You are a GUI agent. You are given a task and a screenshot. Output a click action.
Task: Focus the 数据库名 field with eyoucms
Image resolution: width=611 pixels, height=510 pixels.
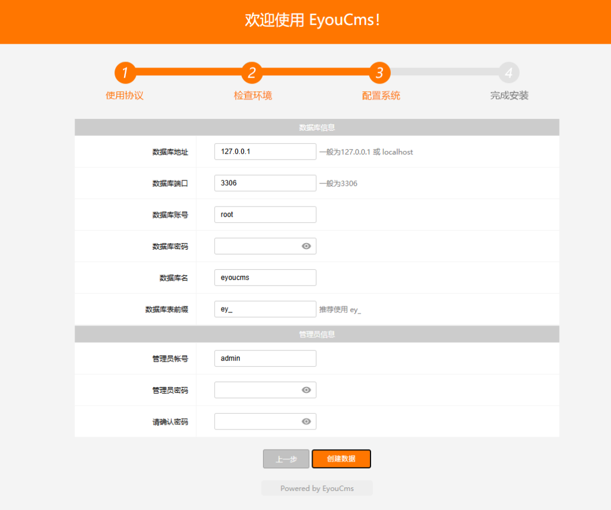click(265, 278)
